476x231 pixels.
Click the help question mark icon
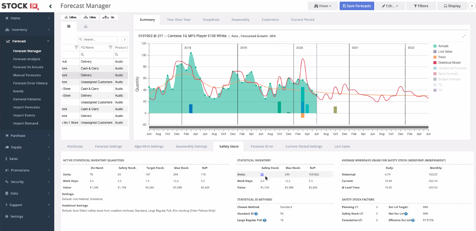pyautogui.click(x=471, y=6)
